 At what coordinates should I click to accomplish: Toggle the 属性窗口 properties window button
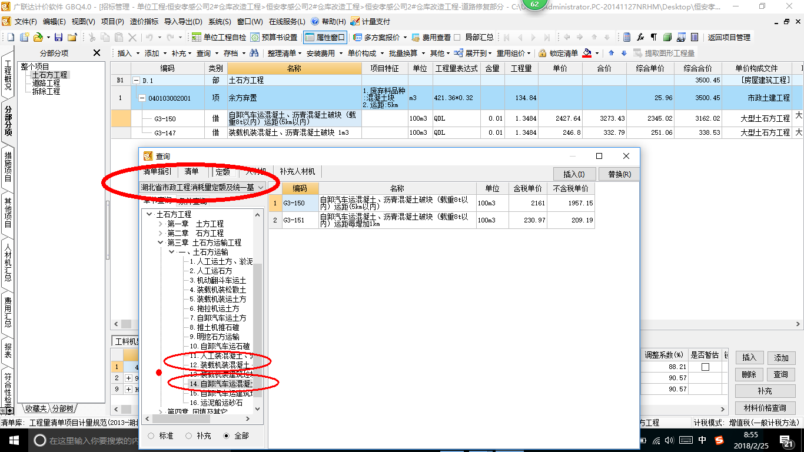(325, 37)
